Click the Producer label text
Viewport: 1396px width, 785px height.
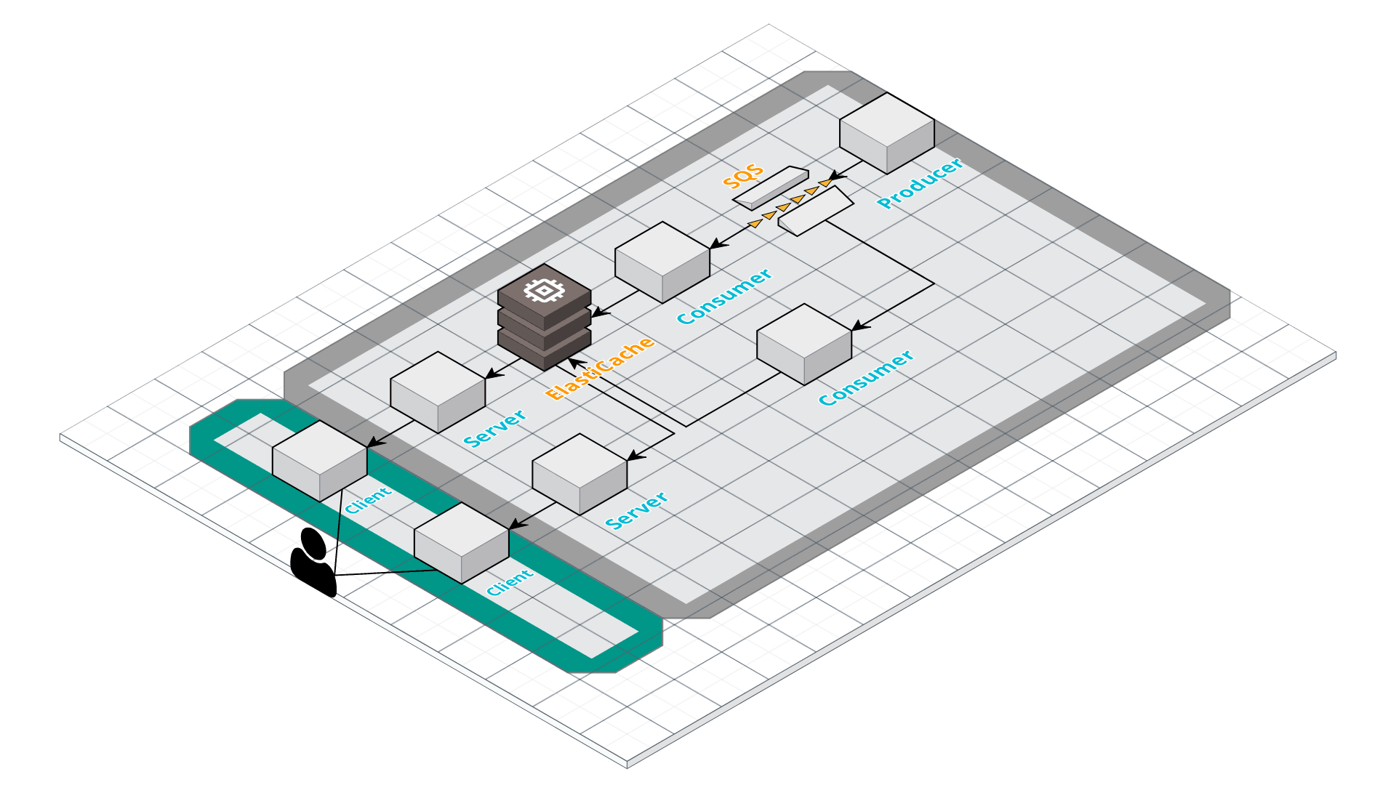(920, 183)
